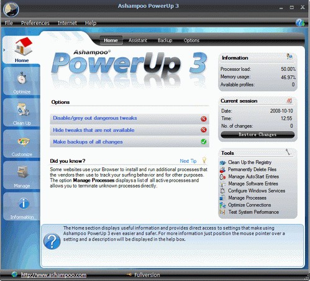Show the Next Tip link

pyautogui.click(x=188, y=161)
